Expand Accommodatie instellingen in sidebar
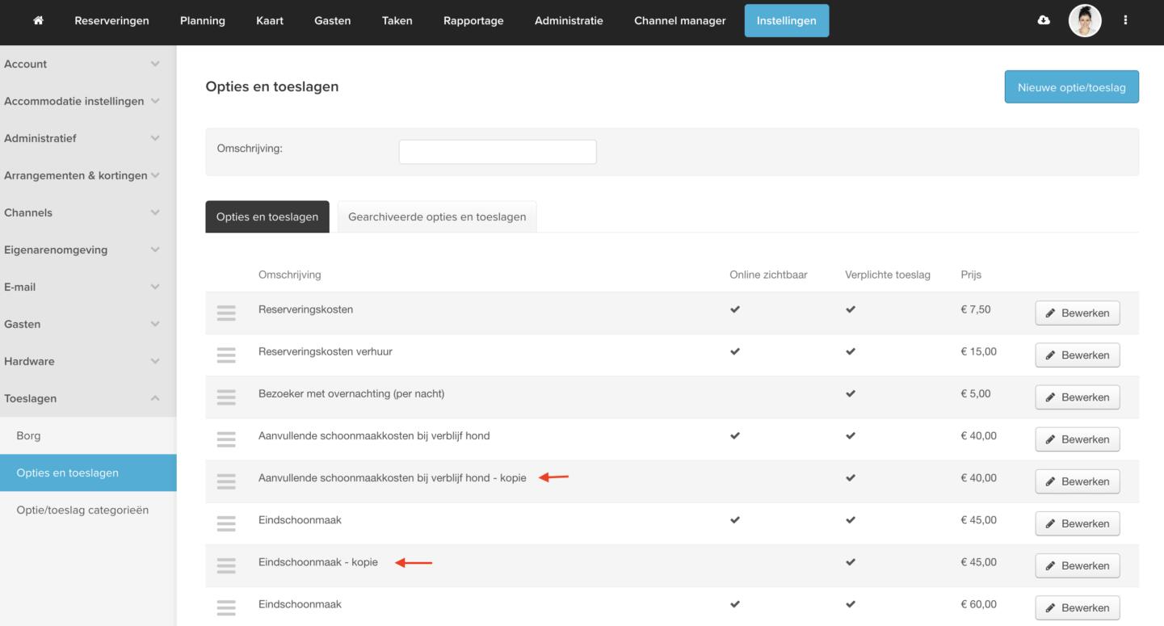Viewport: 1164px width, 626px height. (81, 101)
